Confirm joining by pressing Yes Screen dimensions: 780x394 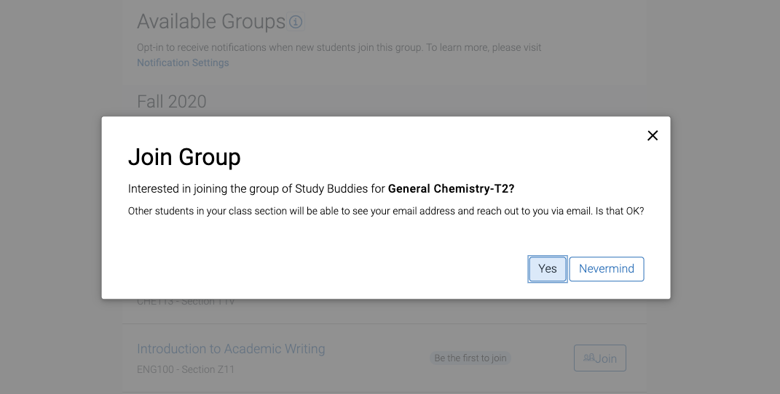click(x=548, y=269)
